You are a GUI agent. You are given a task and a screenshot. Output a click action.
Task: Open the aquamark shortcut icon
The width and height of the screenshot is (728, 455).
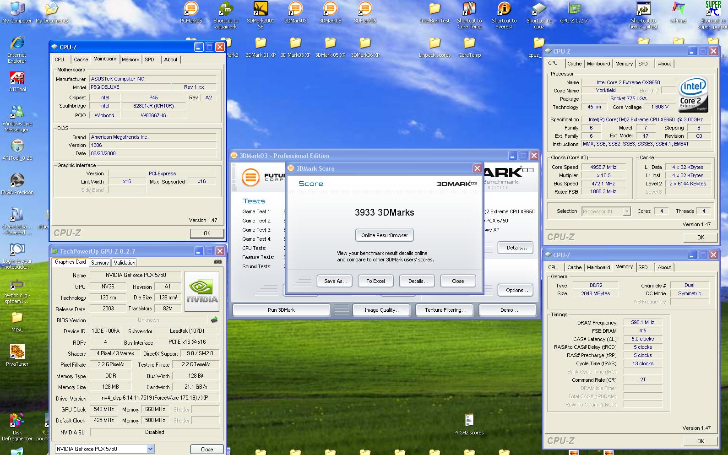pos(226,15)
